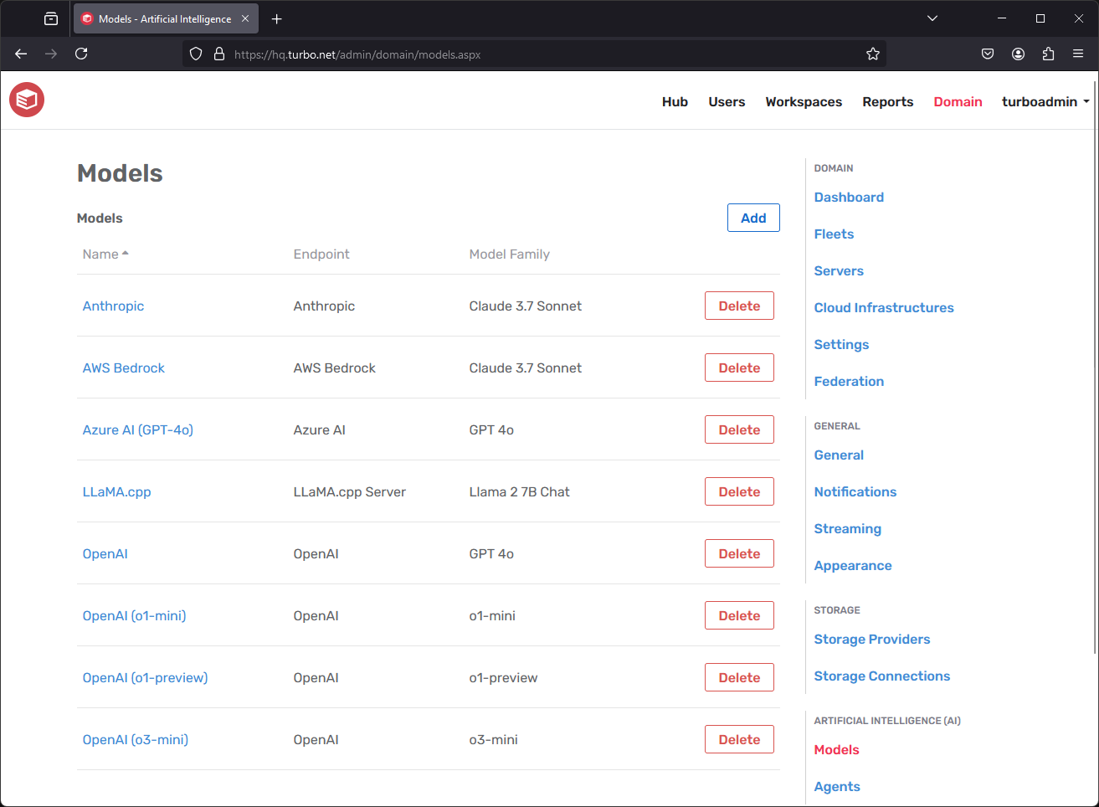Delete the OpenAI (o1-preview) model
Image resolution: width=1099 pixels, height=807 pixels.
pos(739,677)
